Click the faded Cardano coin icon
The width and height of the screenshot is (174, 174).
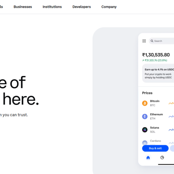(x=145, y=143)
